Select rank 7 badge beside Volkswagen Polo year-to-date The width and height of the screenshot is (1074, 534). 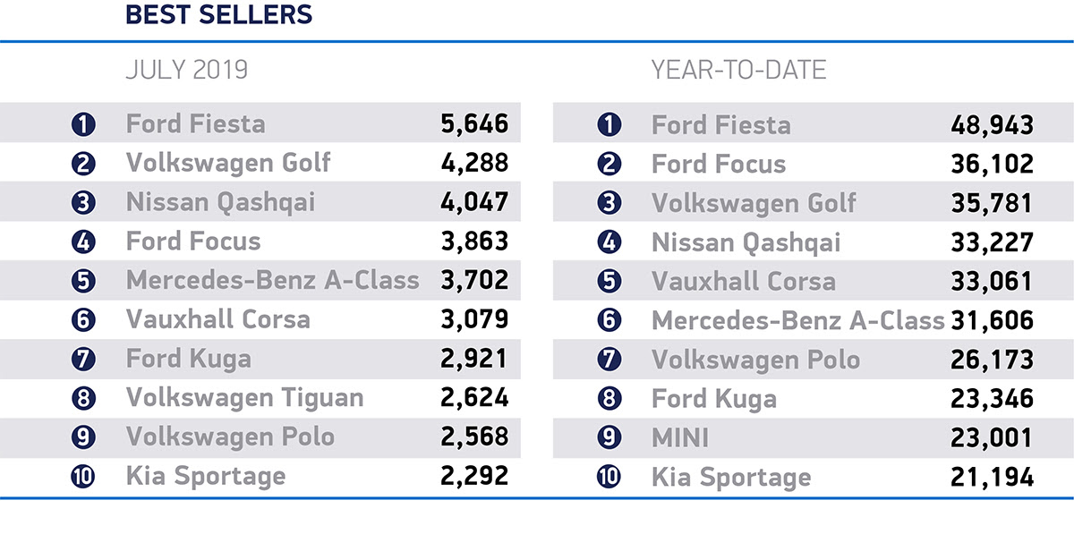(x=609, y=360)
